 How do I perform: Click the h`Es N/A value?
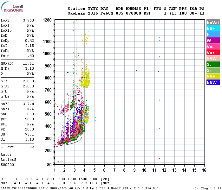[x=30, y=96]
